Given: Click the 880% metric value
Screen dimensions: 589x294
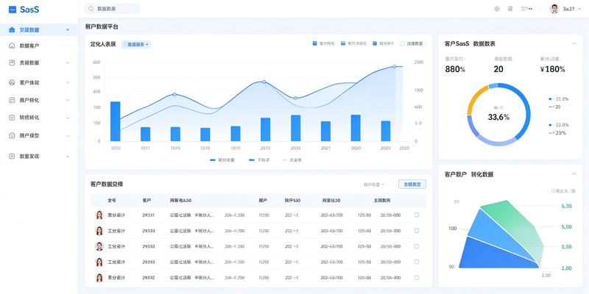Looking at the screenshot, I should (455, 69).
